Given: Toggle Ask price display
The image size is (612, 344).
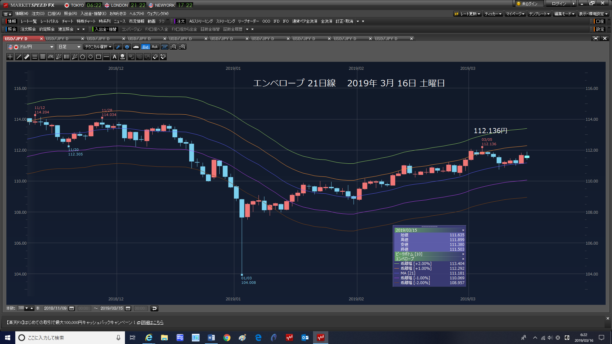Looking at the screenshot, I should pyautogui.click(x=155, y=47).
